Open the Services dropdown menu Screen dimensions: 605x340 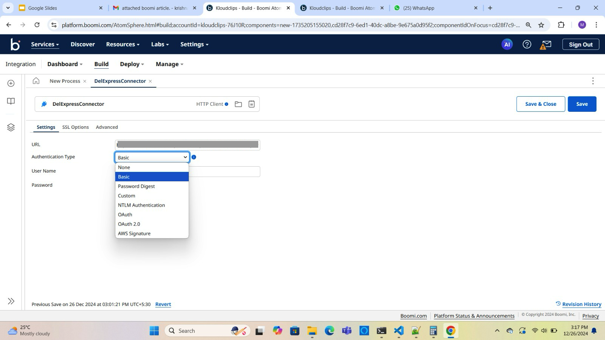coord(44,44)
